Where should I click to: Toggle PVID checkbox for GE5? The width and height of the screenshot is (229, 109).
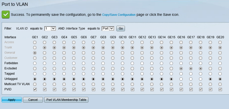click(x=74, y=90)
